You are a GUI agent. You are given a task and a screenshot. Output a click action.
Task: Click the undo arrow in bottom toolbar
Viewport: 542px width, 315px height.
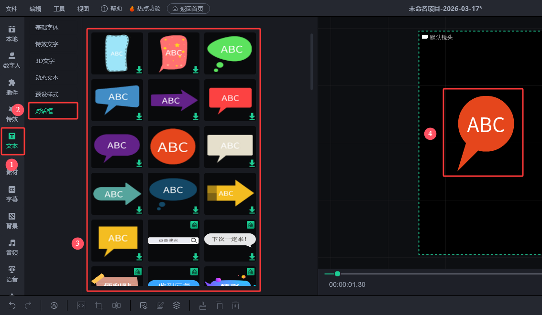coord(12,305)
